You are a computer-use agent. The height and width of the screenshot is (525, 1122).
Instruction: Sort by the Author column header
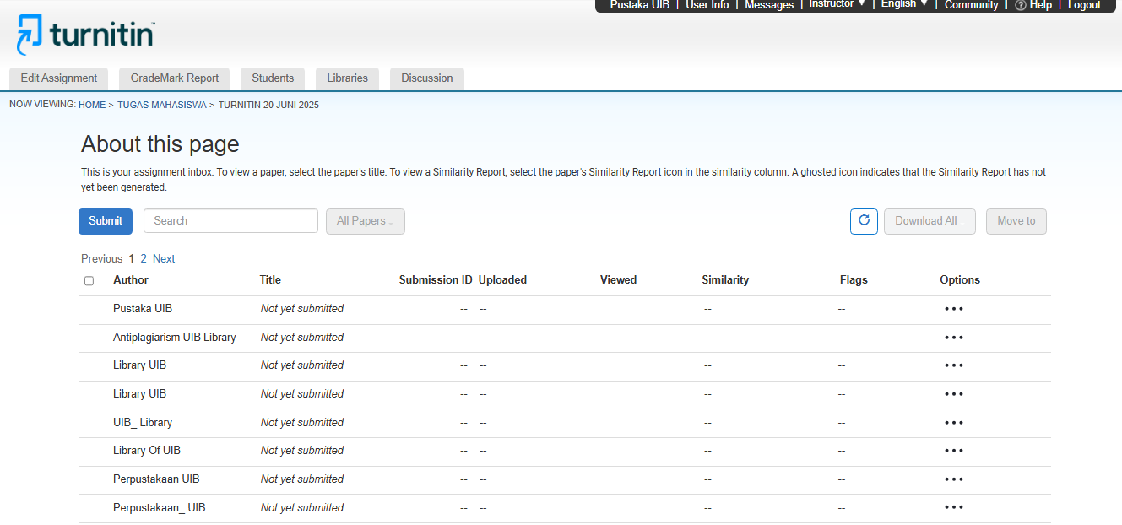click(x=131, y=280)
